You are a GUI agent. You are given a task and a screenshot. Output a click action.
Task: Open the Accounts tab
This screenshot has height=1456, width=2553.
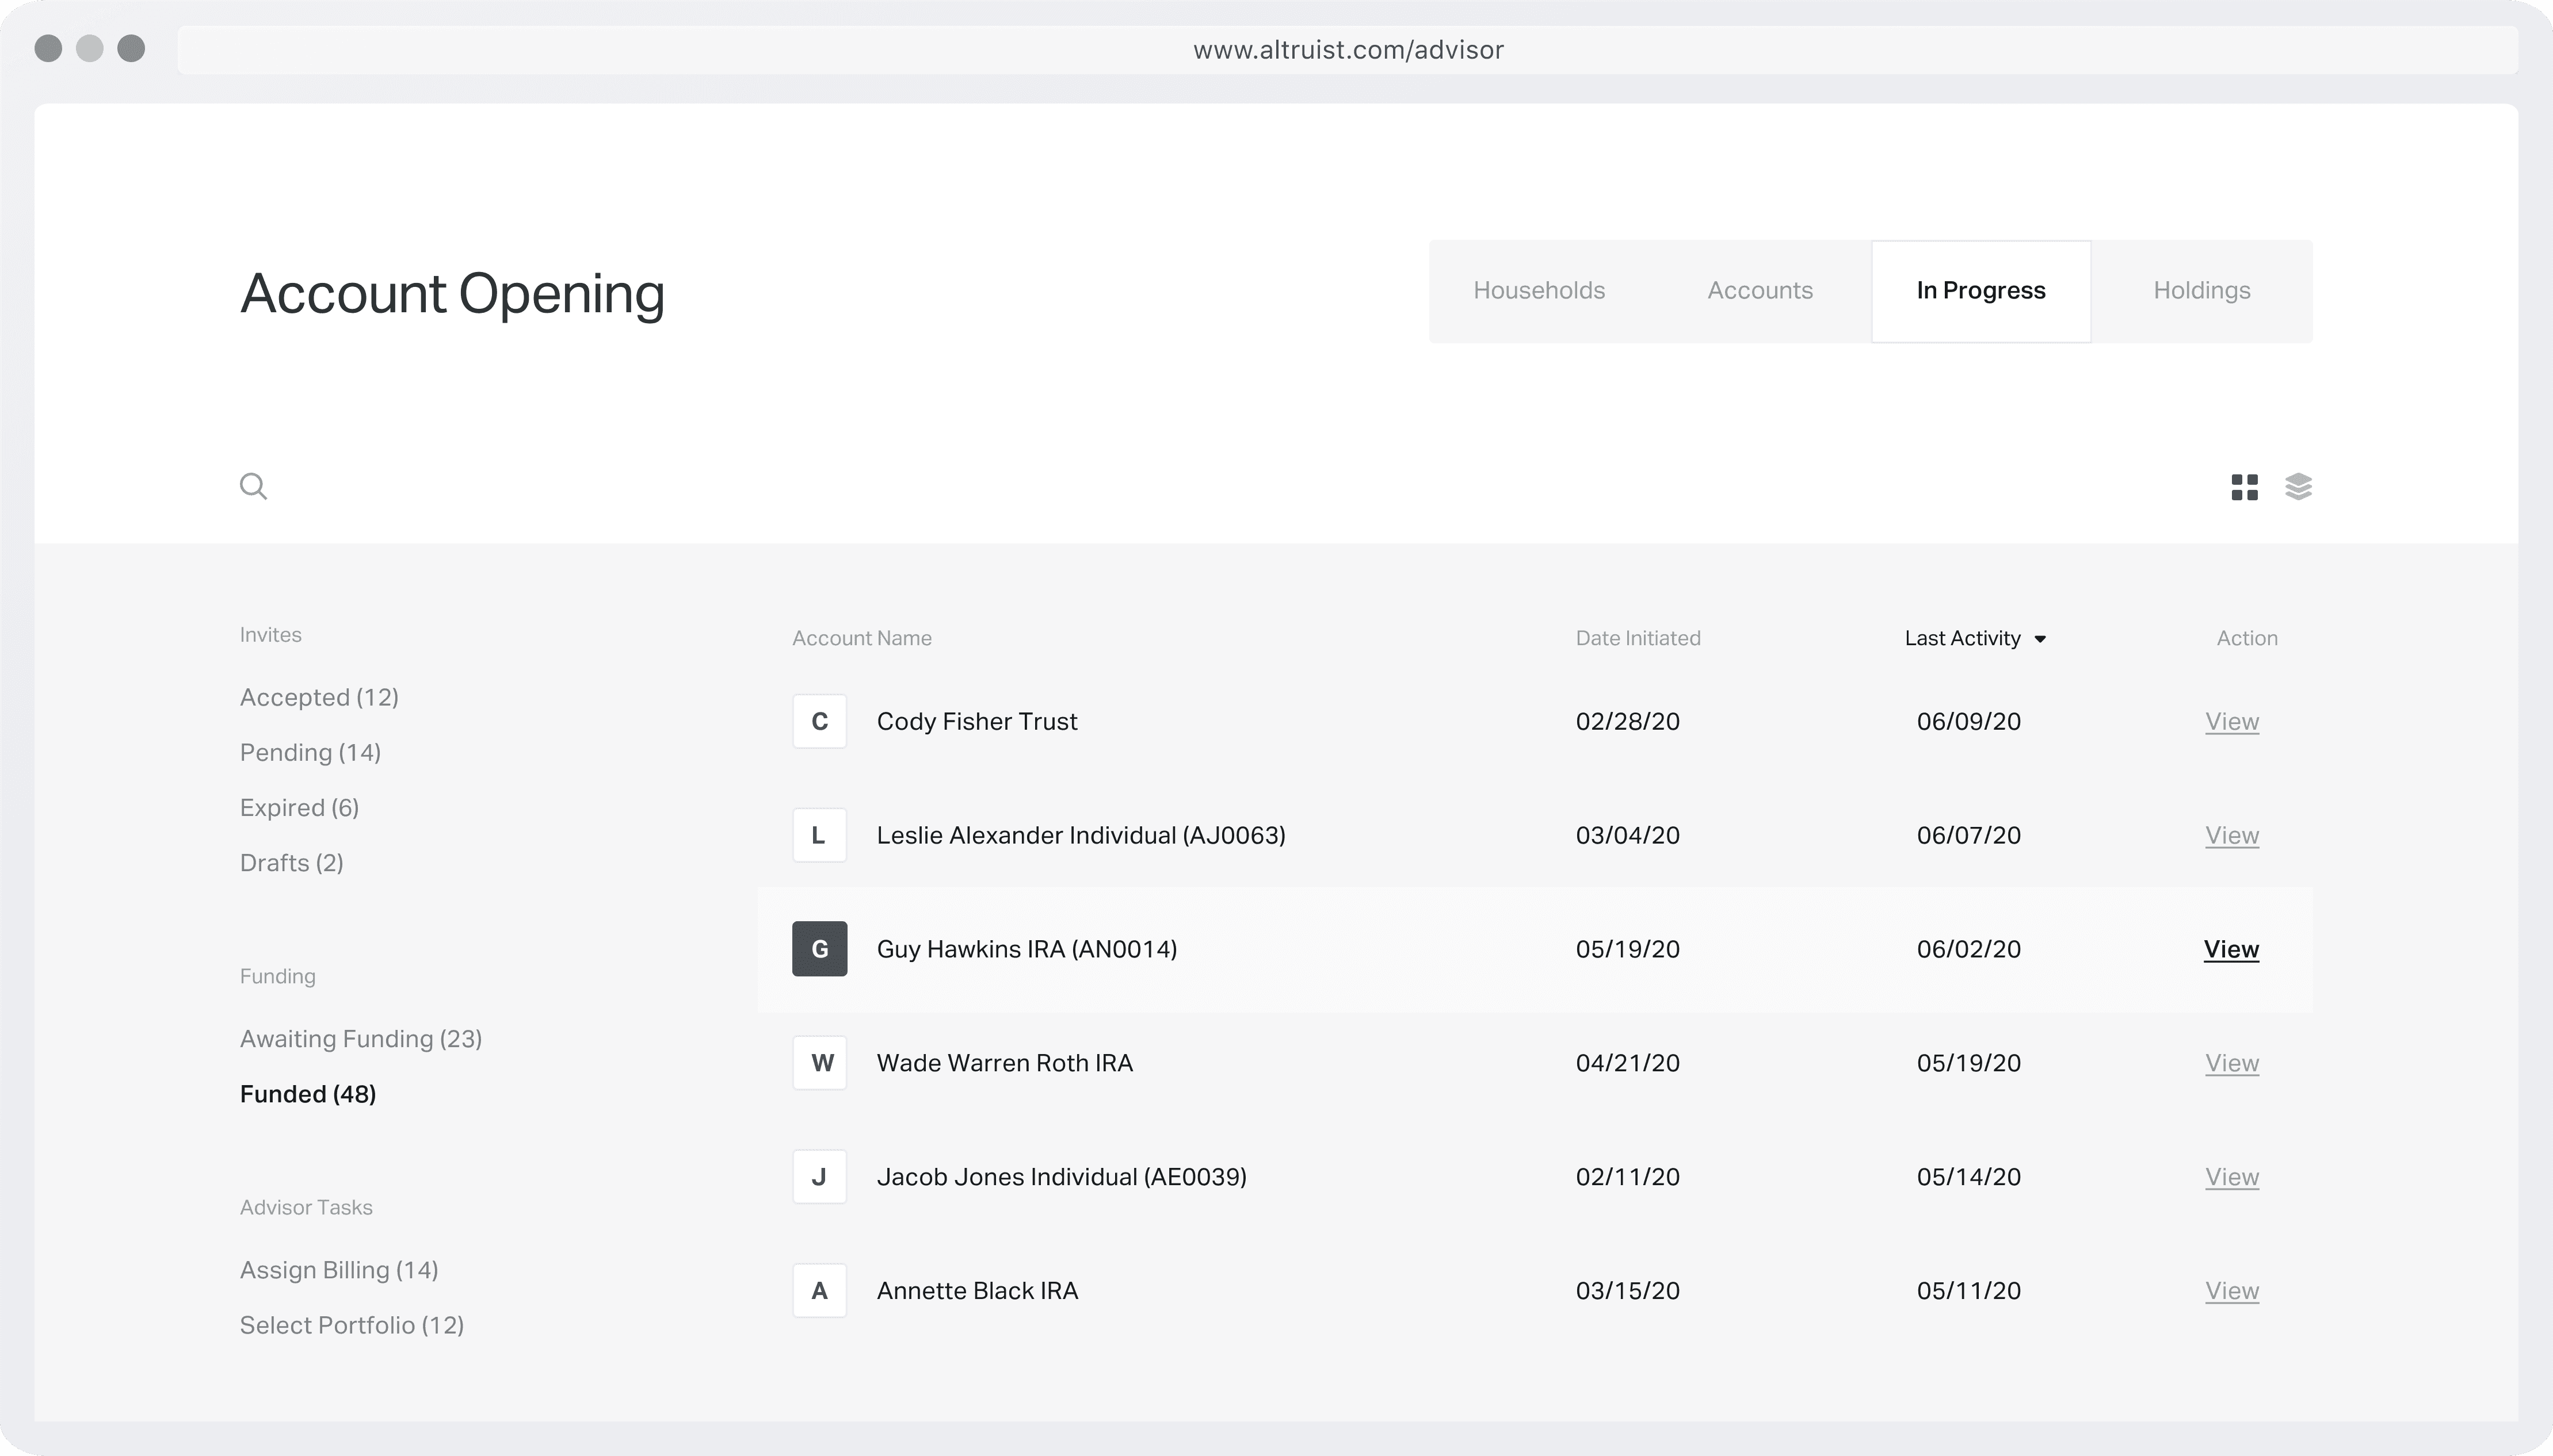[x=1760, y=291]
